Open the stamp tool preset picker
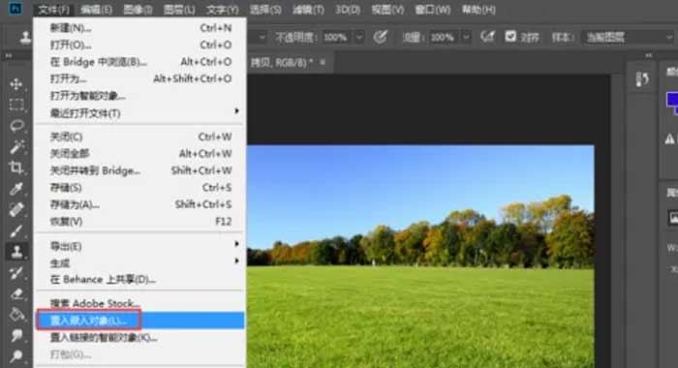 click(26, 38)
